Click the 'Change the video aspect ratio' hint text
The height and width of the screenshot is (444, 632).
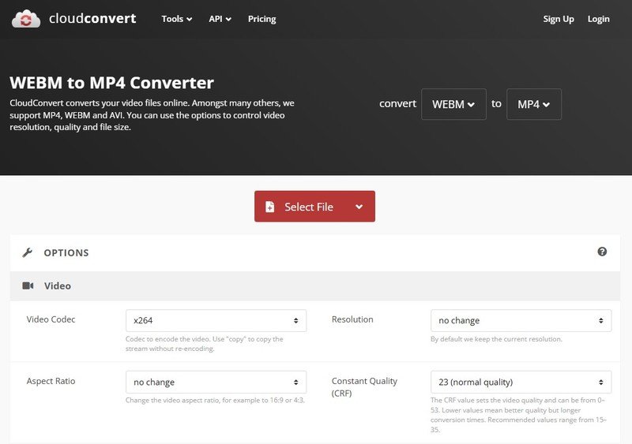point(215,400)
